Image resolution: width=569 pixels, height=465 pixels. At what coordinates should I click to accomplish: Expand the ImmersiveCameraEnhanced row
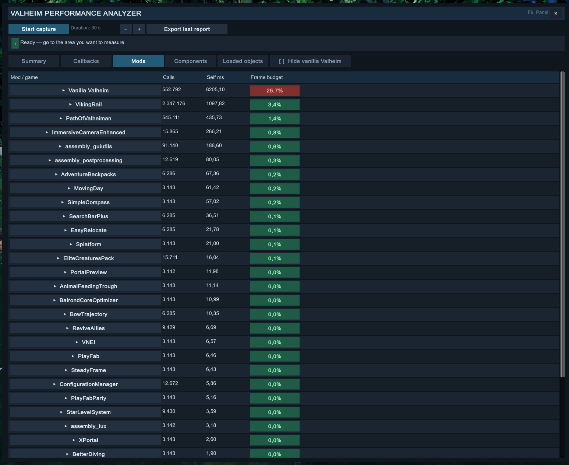click(85, 133)
